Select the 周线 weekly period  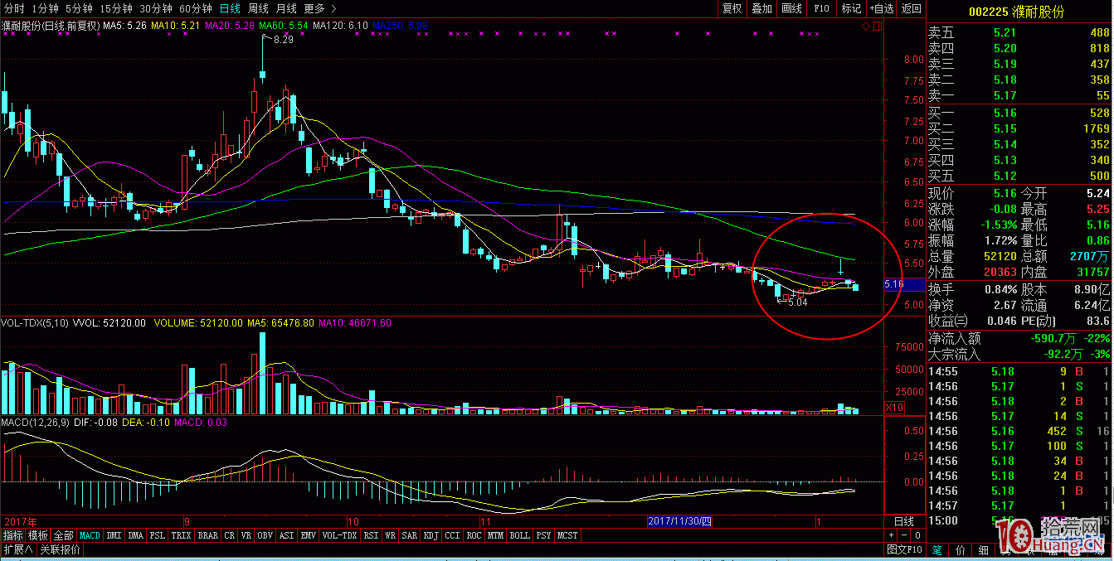258,8
